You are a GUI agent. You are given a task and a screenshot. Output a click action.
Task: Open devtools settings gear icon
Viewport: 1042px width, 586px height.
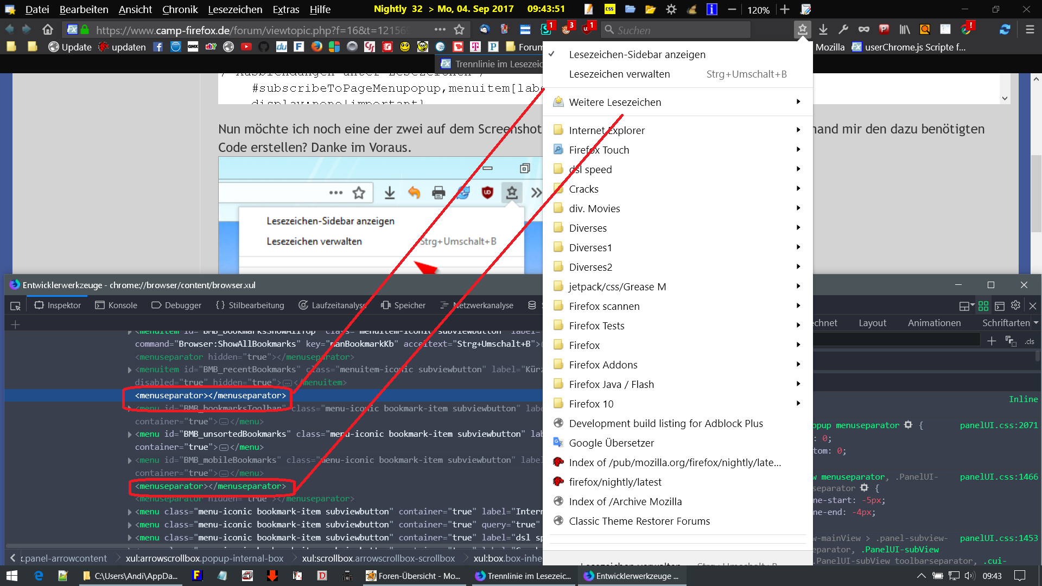tap(1016, 305)
